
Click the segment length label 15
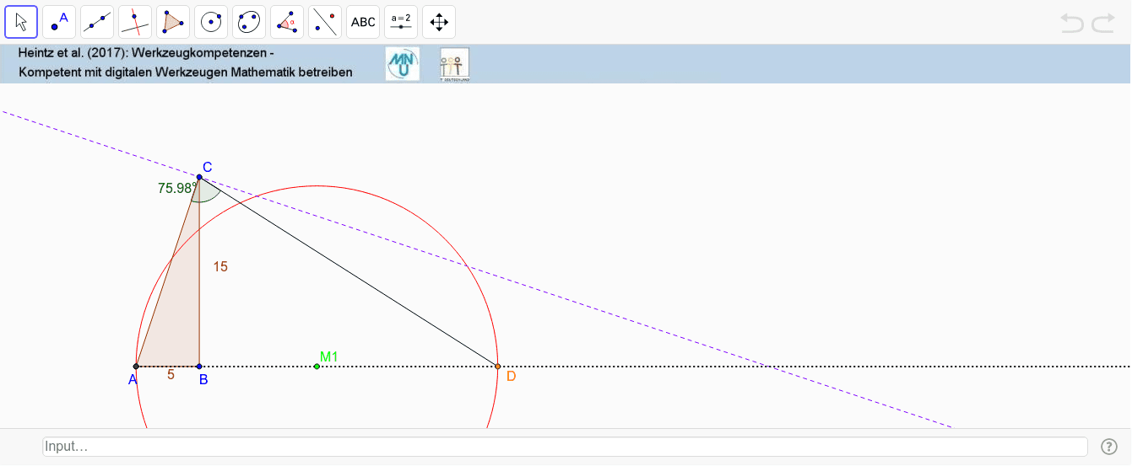coord(220,267)
